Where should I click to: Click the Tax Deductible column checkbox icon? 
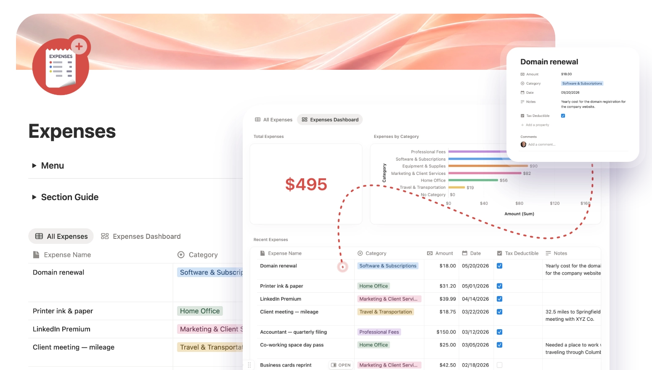[499, 254]
